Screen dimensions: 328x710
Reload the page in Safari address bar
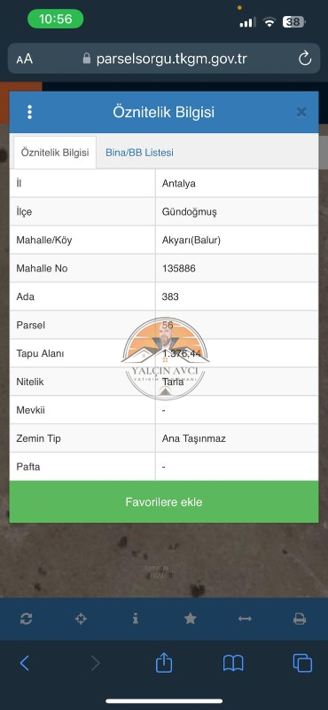pyautogui.click(x=305, y=59)
